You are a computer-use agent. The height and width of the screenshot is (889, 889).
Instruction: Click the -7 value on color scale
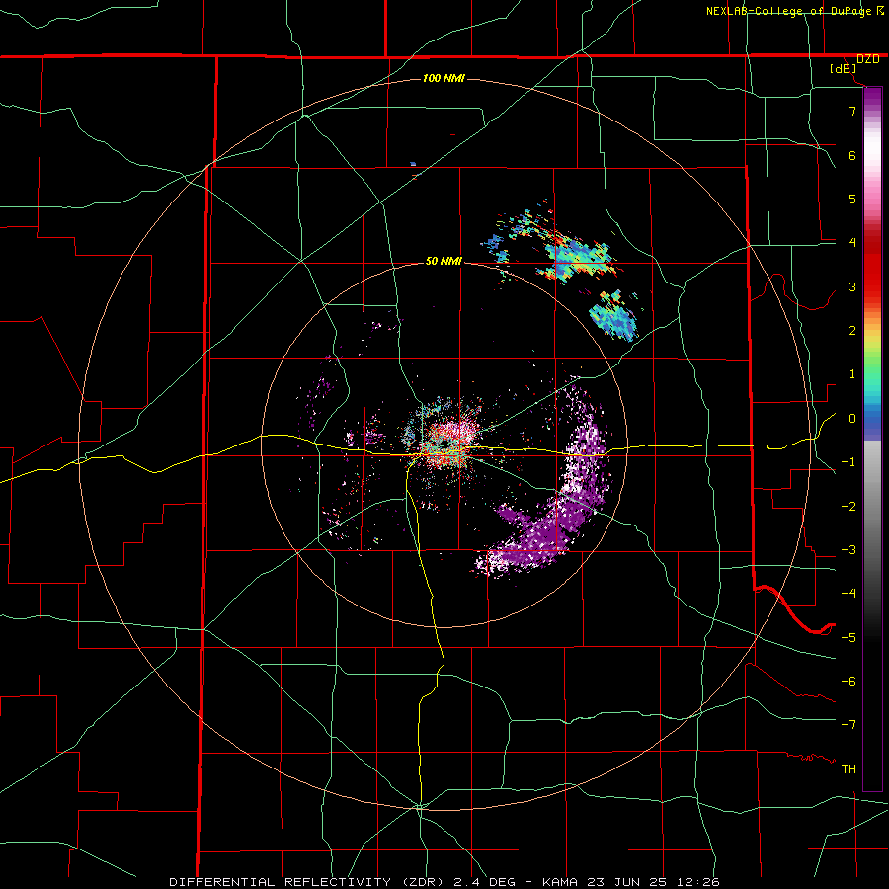849,725
